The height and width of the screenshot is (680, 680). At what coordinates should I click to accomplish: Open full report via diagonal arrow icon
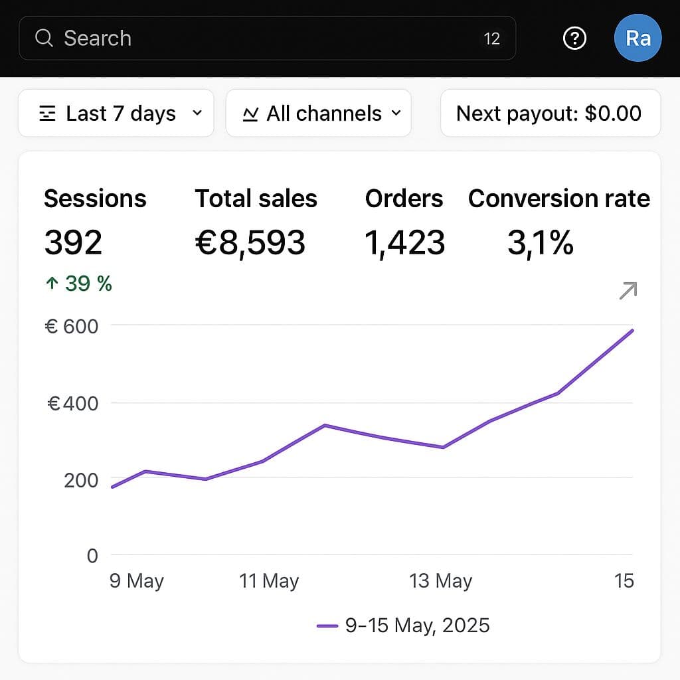(628, 291)
